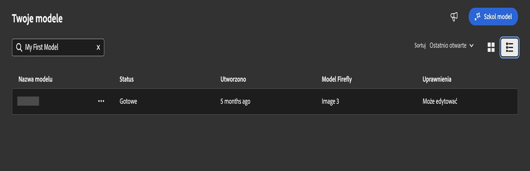Open the Ostatnio otwarte sort dropdown
Viewport: 530px width, 171px height.
coord(451,45)
